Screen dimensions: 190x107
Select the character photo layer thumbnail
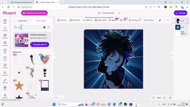(178, 21)
